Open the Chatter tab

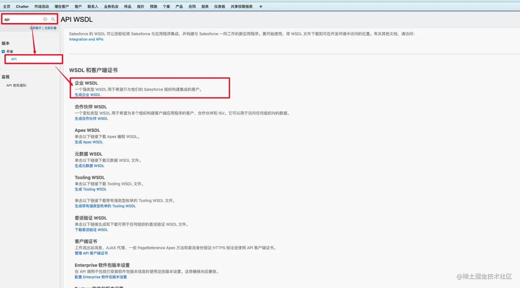pyautogui.click(x=22, y=7)
